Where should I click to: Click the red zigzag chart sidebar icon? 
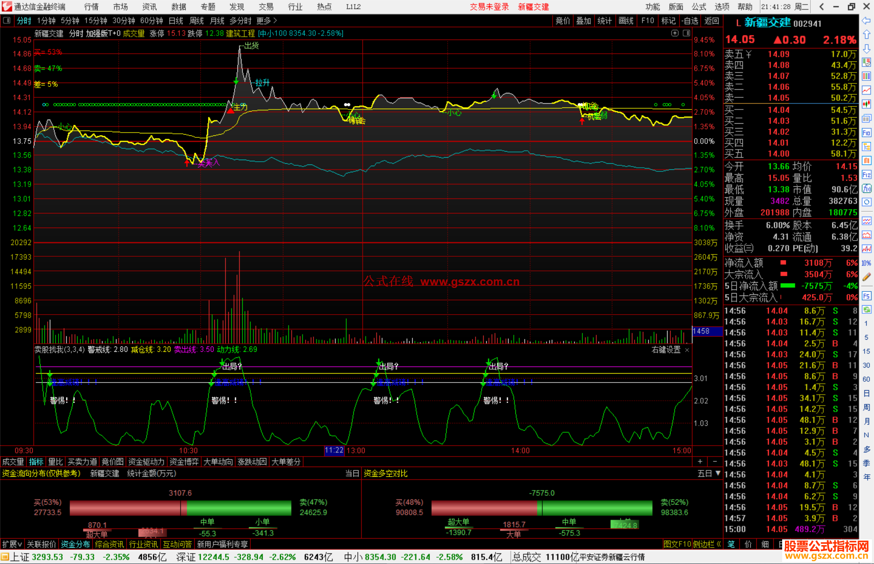point(866,249)
